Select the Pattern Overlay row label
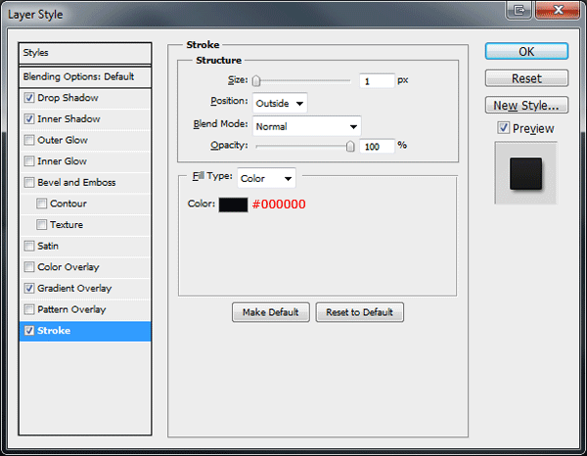The height and width of the screenshot is (456, 587). coord(71,309)
